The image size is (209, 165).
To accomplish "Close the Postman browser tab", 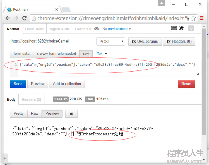I will tap(57, 10).
